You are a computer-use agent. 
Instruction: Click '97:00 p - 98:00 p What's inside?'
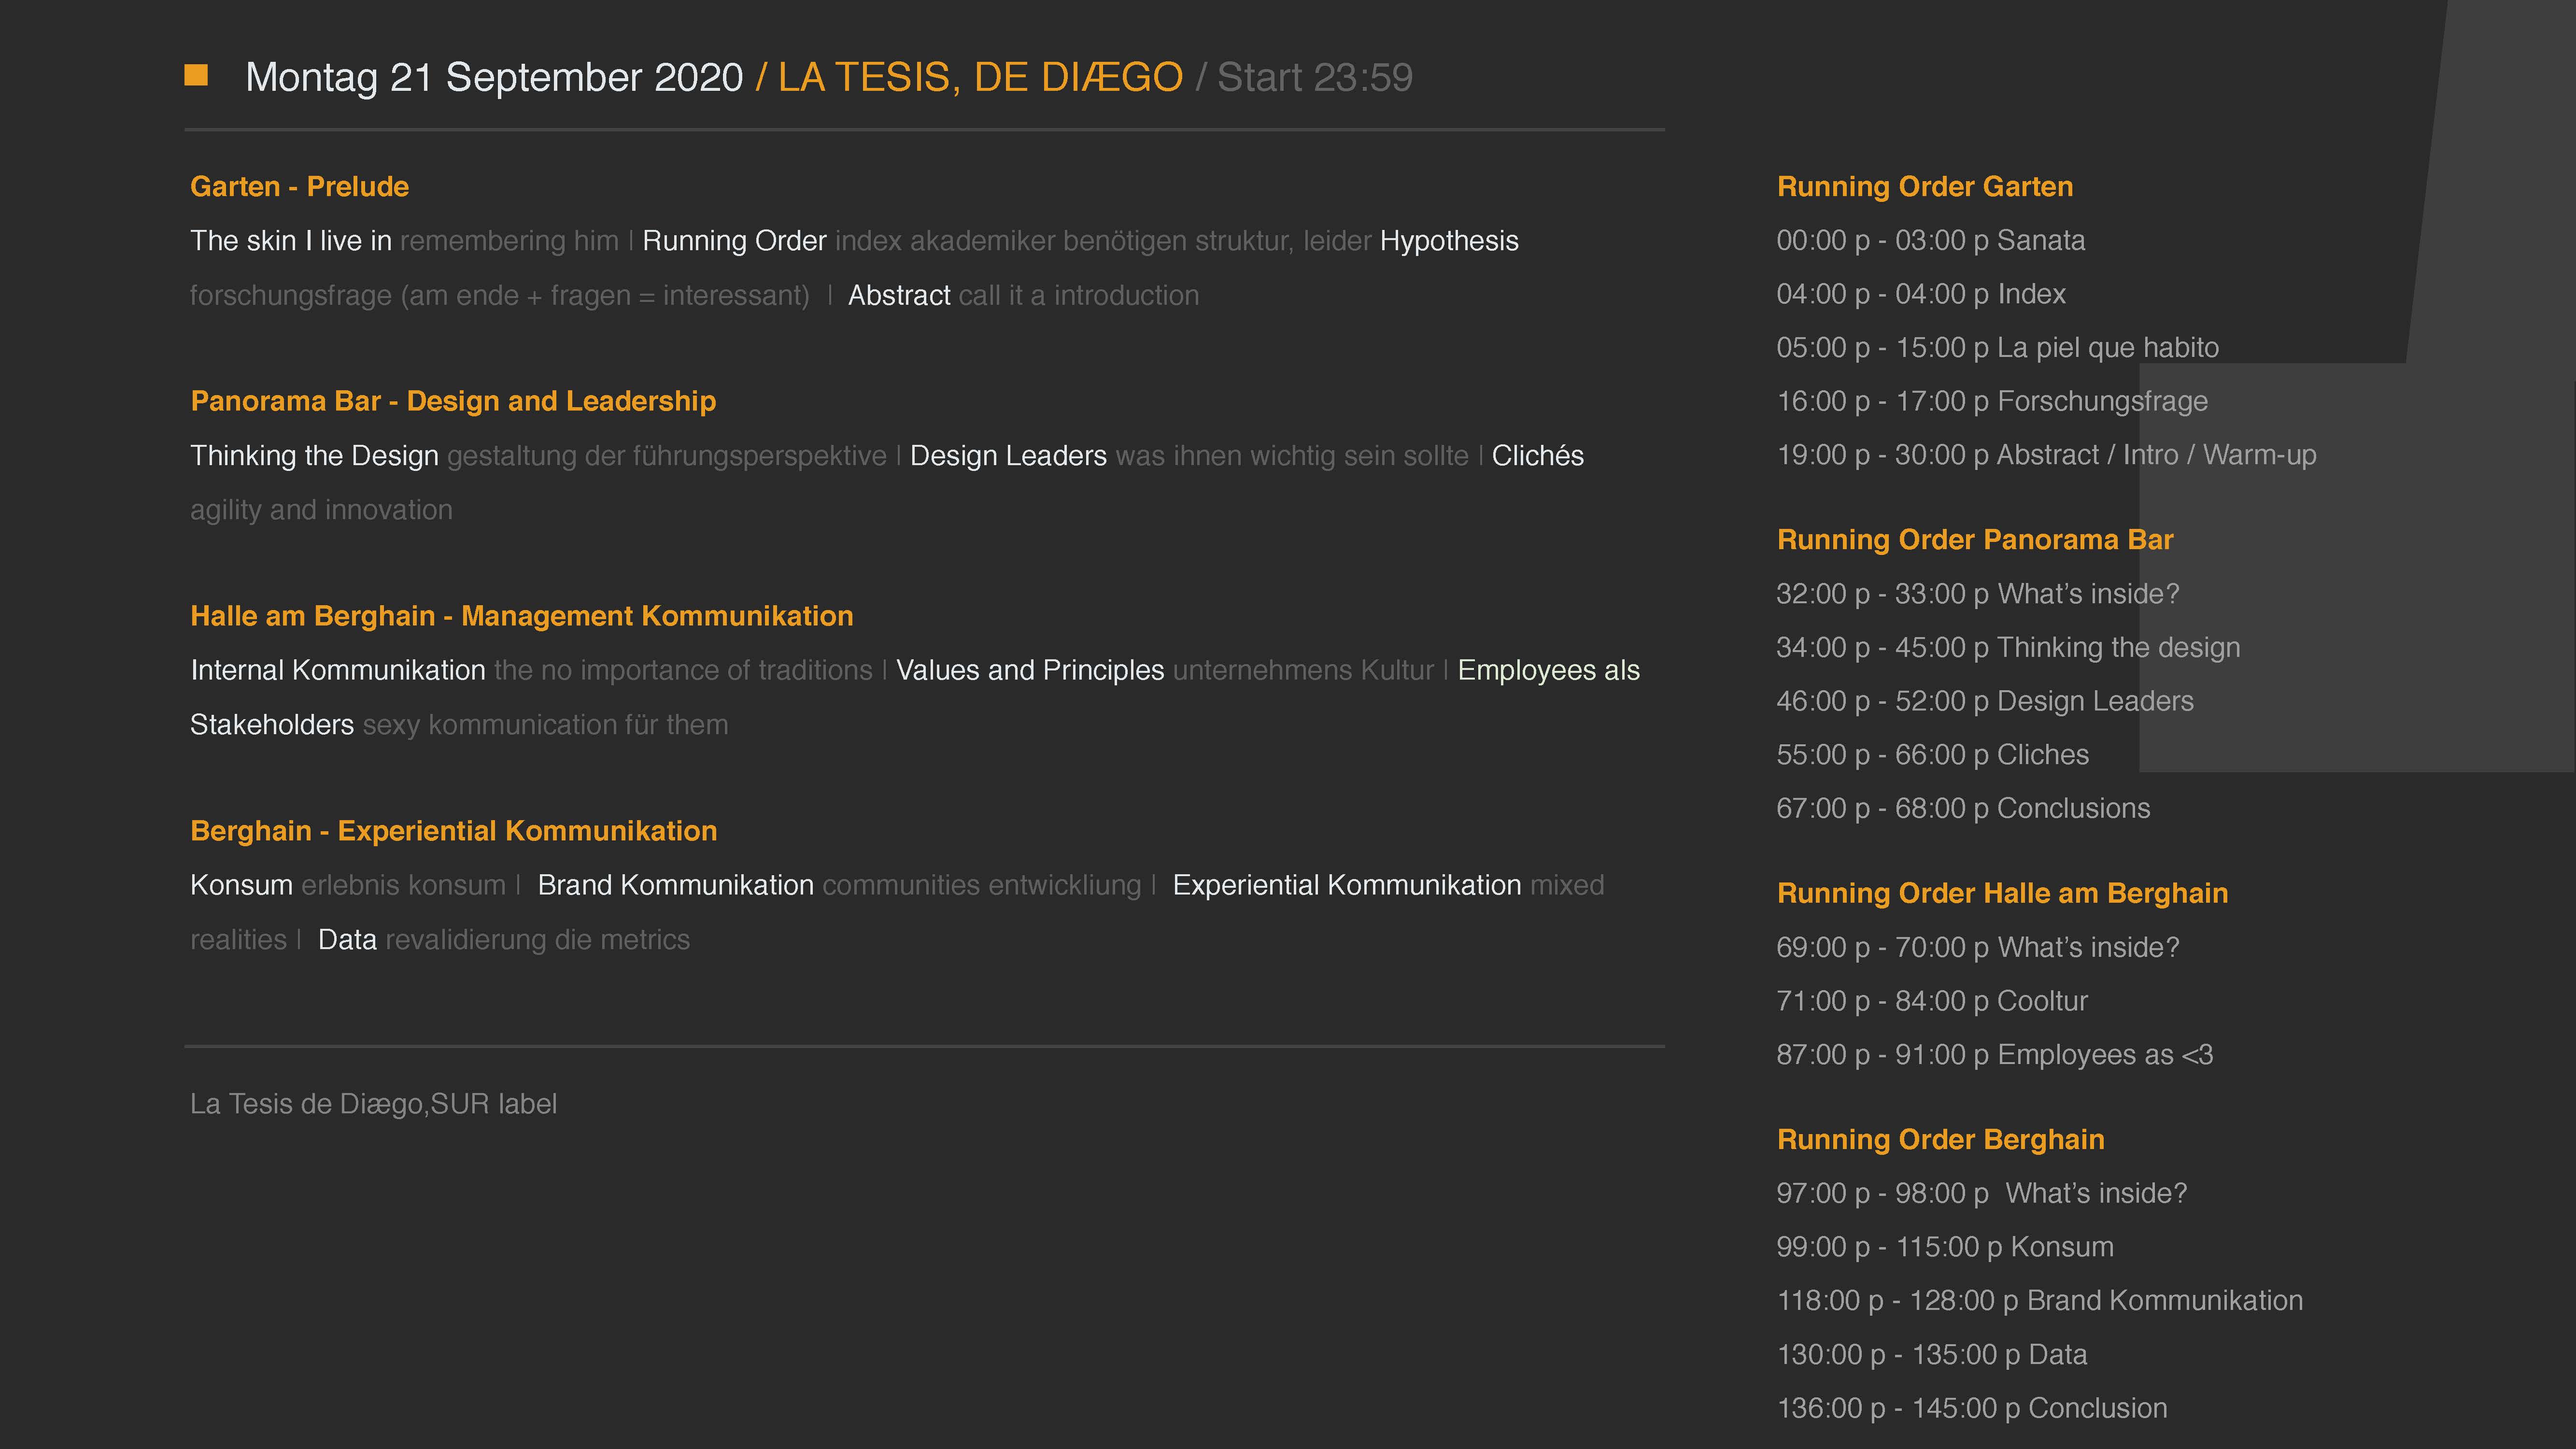tap(1982, 1194)
